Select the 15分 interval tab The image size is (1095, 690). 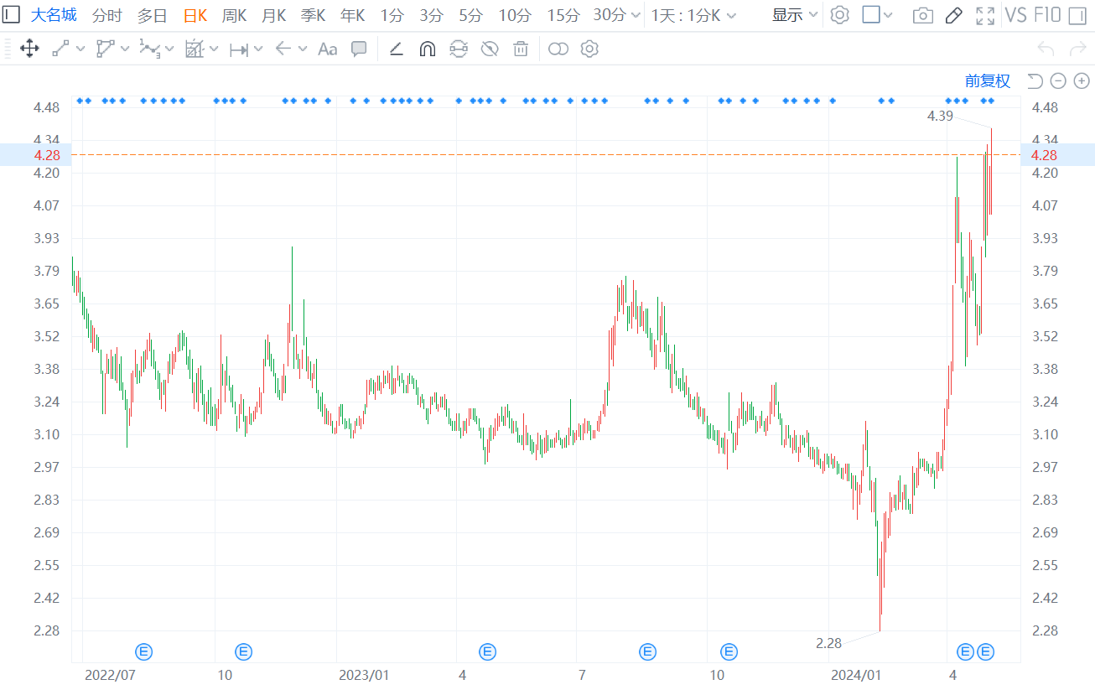(563, 15)
